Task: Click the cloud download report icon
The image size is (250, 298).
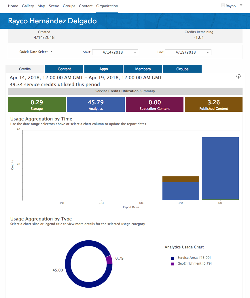Action: (x=238, y=76)
